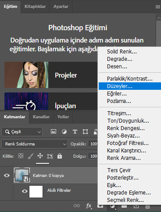Choose Degrade... fill layer entry

tap(130, 59)
